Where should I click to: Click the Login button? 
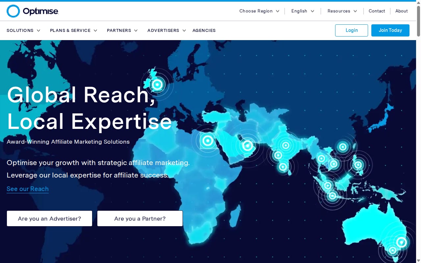tap(352, 30)
